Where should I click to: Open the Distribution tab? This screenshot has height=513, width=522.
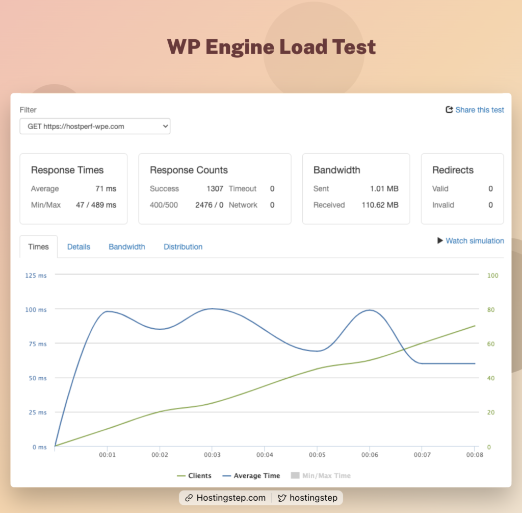[x=183, y=247]
